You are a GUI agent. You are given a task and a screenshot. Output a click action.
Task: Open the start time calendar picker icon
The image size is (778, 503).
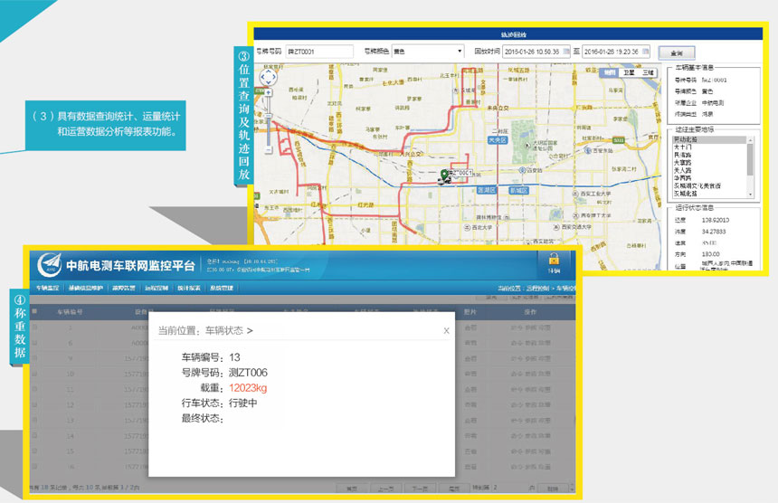[566, 51]
